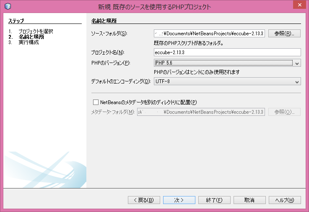Finish the wizard with 終了(F)
This screenshot has height=212, width=309.
tap(214, 200)
